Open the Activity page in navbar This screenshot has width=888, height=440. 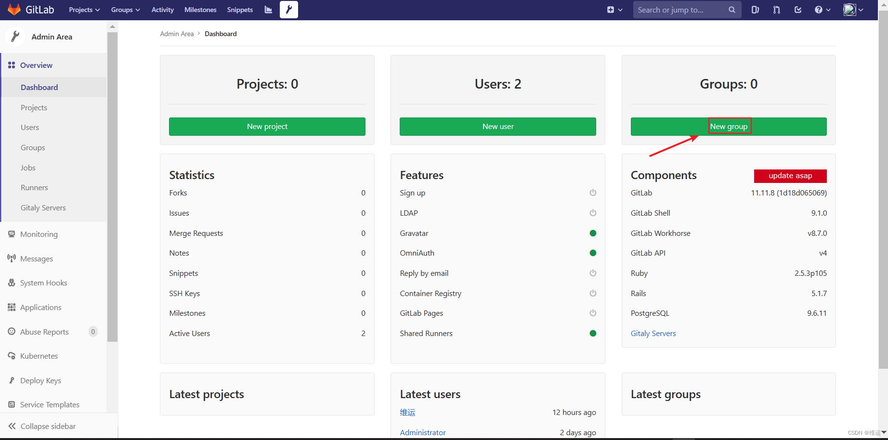(x=162, y=10)
